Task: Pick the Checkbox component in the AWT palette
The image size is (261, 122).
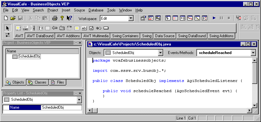Action: coord(91,28)
